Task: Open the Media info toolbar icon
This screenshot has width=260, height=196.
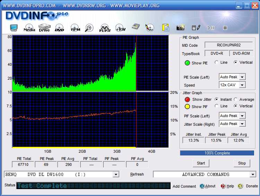Action: tap(29, 28)
